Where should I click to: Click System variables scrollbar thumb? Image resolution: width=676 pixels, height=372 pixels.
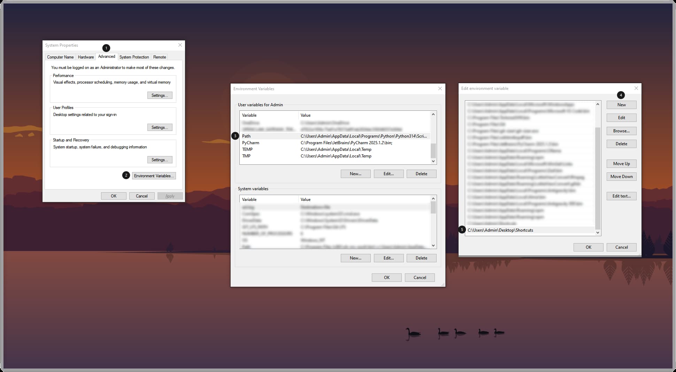coord(433,208)
